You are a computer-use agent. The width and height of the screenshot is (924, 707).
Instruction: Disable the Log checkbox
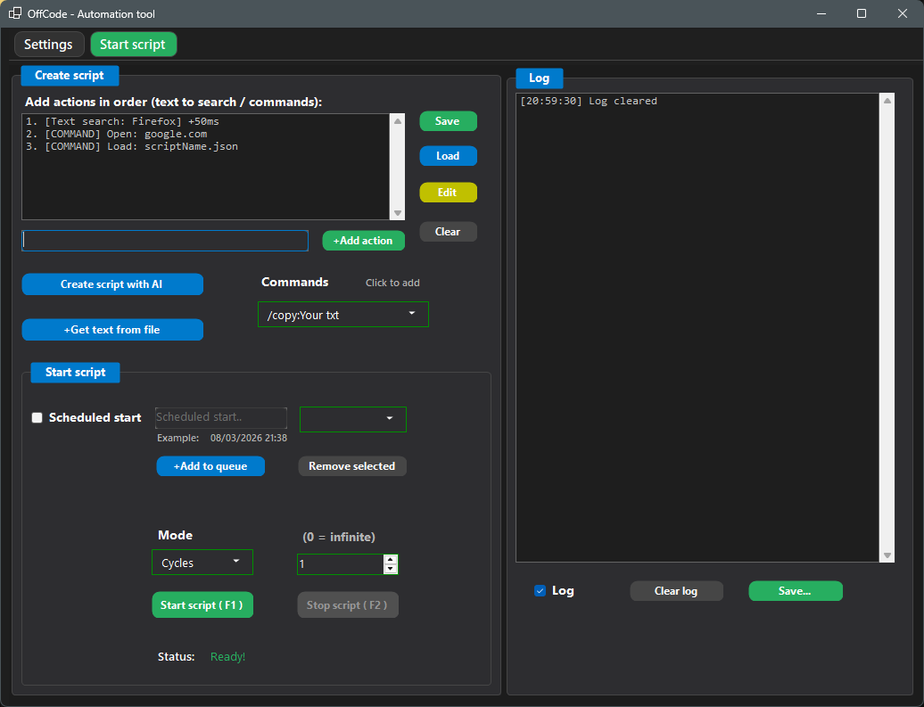point(539,590)
